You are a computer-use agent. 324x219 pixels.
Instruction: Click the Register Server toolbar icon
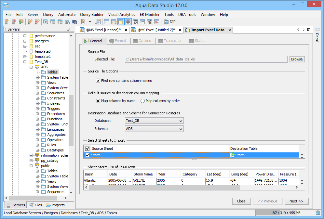pos(7,22)
